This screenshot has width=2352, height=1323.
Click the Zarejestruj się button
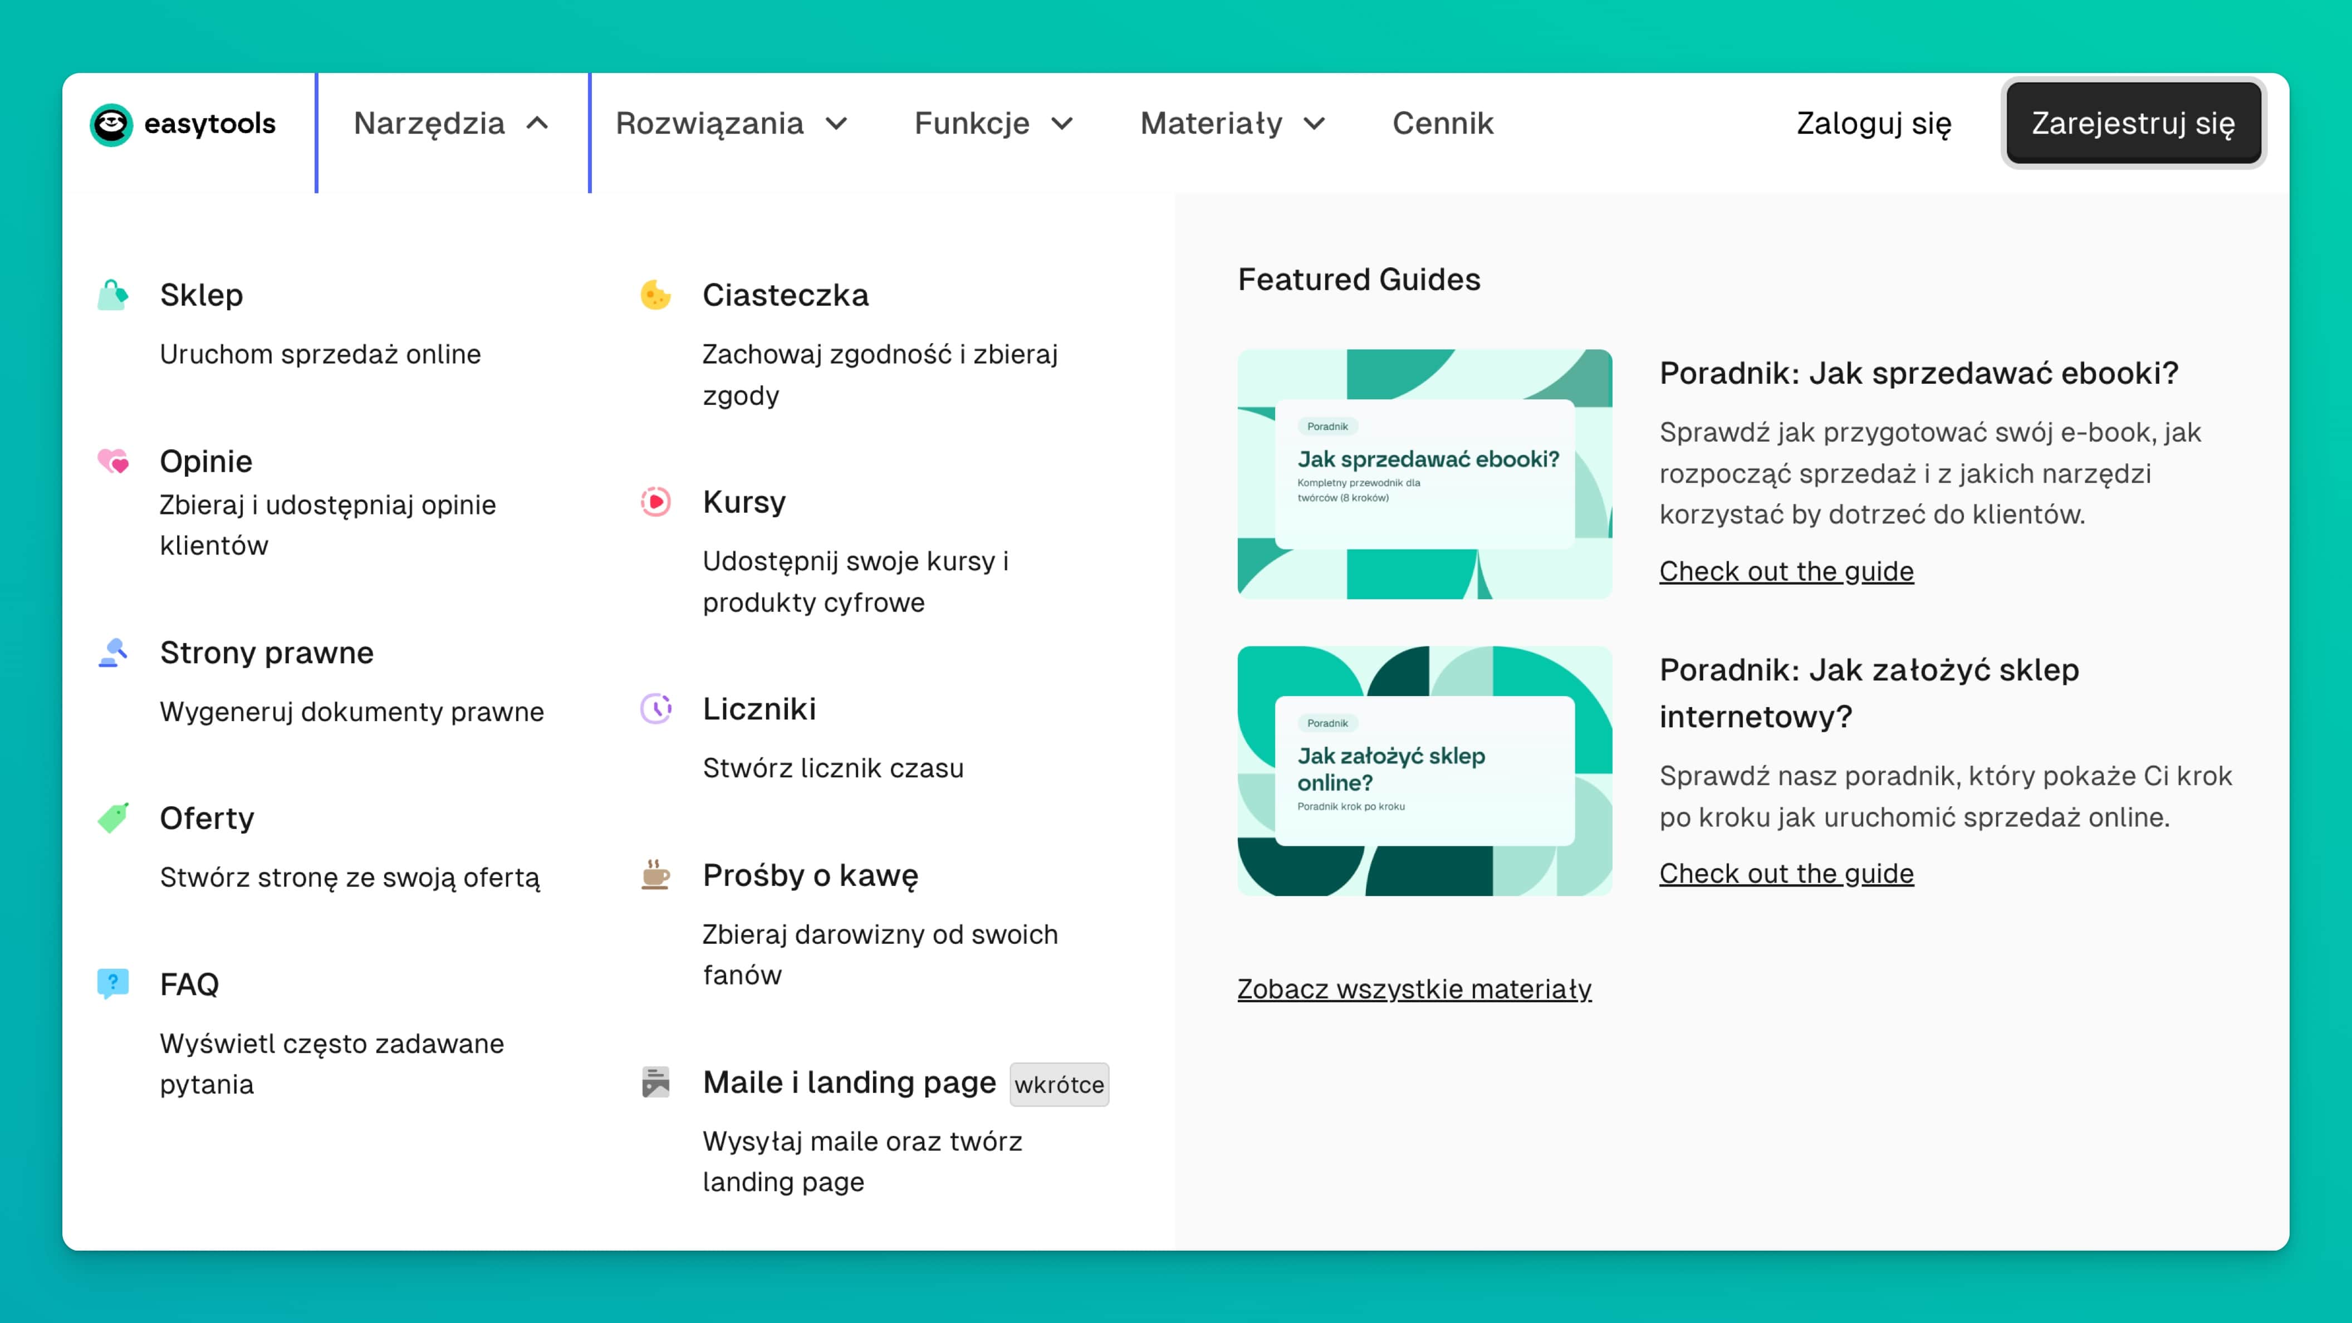click(x=2133, y=123)
